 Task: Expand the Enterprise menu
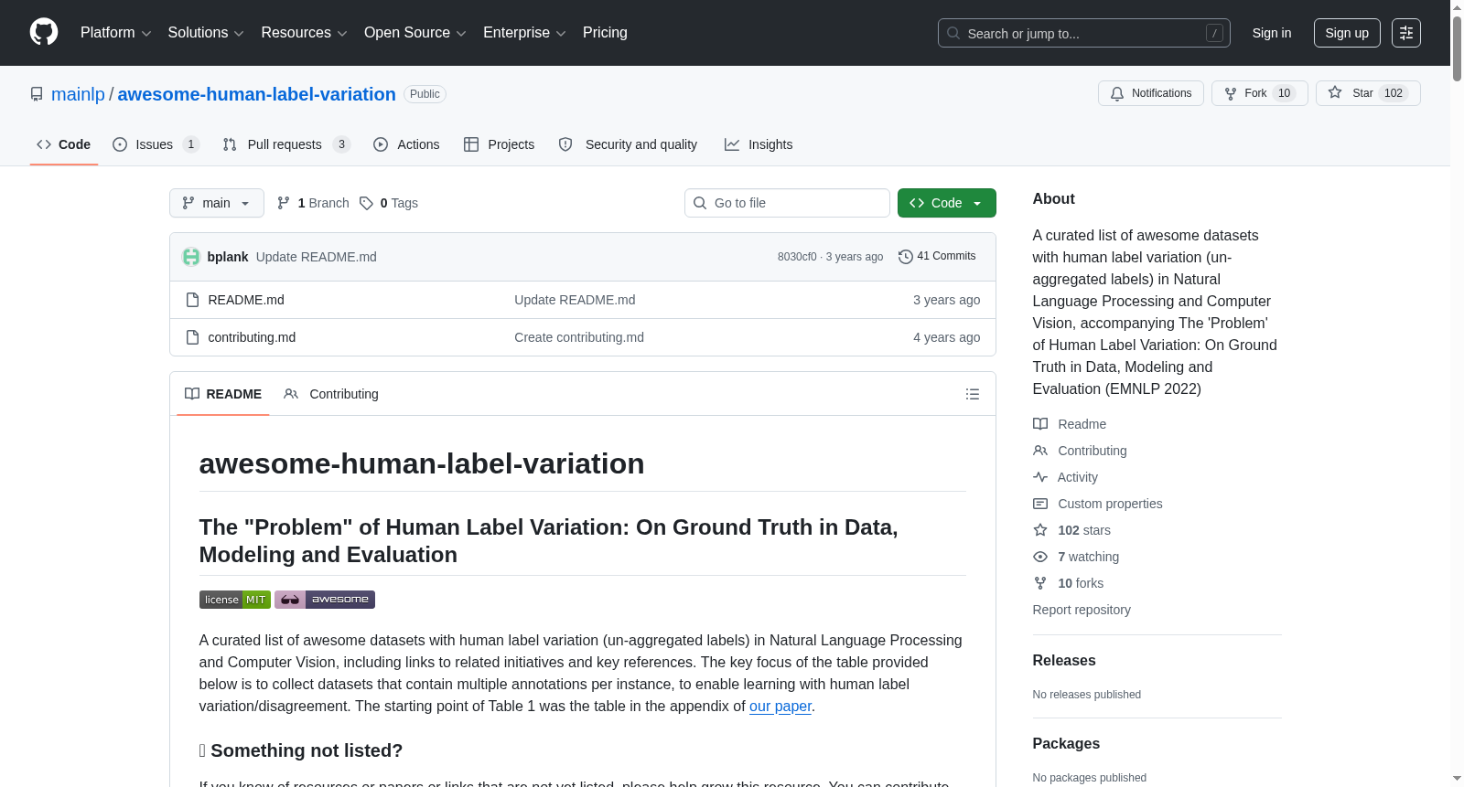click(x=524, y=33)
